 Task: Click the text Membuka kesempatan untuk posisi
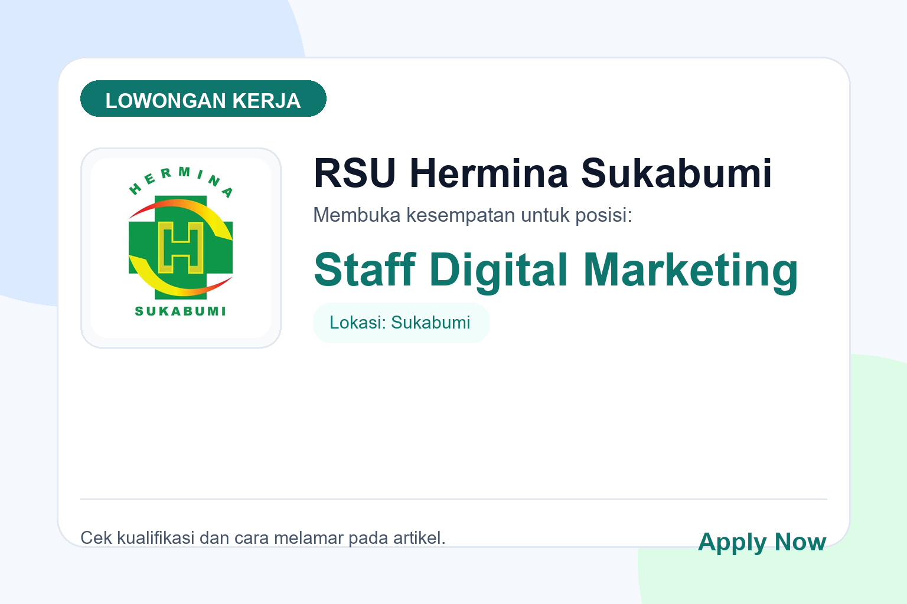coord(472,215)
